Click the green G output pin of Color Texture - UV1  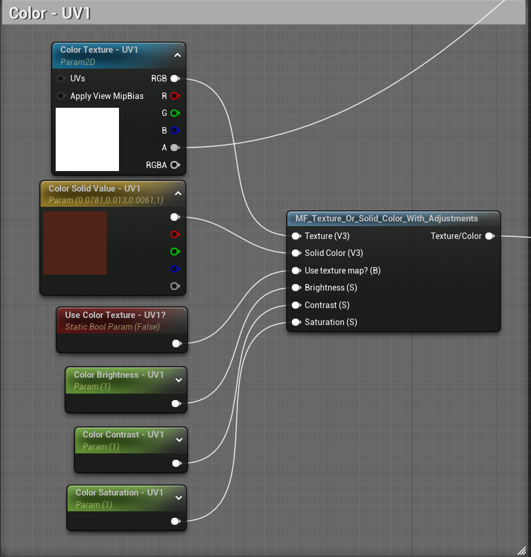pos(175,113)
